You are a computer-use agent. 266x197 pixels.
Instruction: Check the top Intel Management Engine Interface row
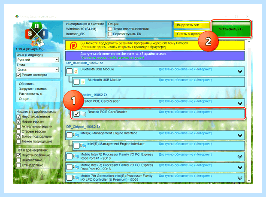pos(70,135)
